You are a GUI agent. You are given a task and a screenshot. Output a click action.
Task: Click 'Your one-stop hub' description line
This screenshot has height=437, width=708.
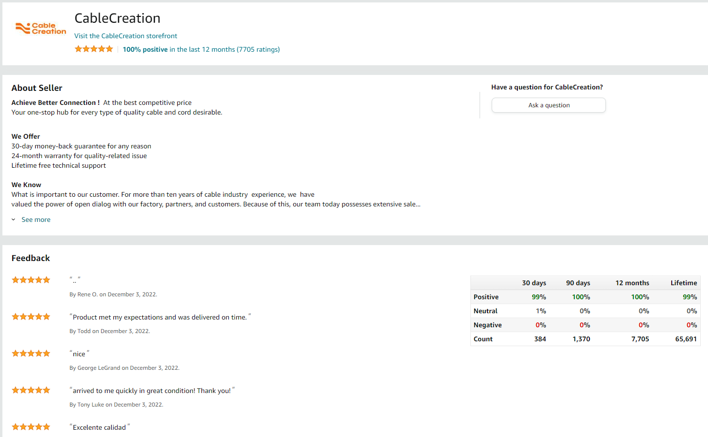pyautogui.click(x=117, y=112)
